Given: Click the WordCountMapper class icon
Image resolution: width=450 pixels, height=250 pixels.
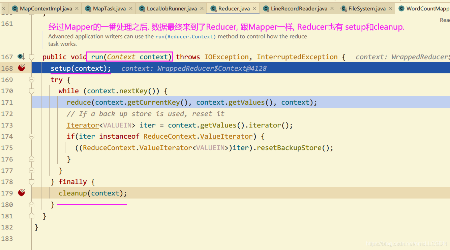Looking at the screenshot, I should (x=401, y=8).
